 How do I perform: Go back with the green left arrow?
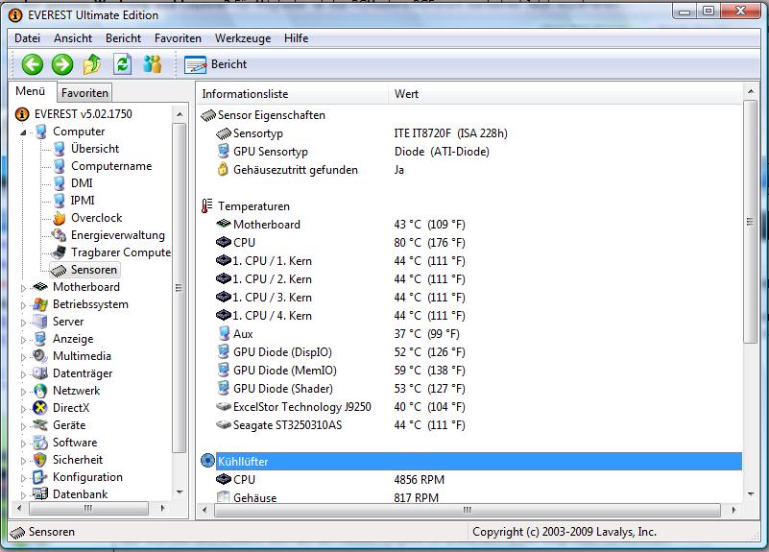[33, 64]
